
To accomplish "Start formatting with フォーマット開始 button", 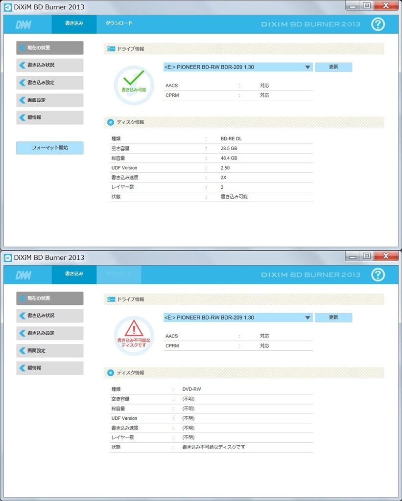I will pyautogui.click(x=50, y=148).
